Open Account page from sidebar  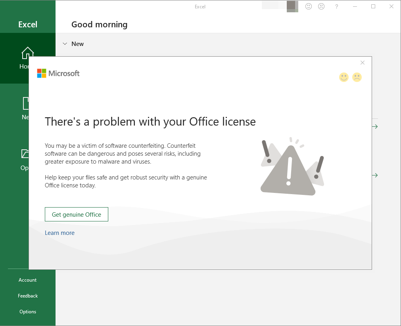pos(28,280)
